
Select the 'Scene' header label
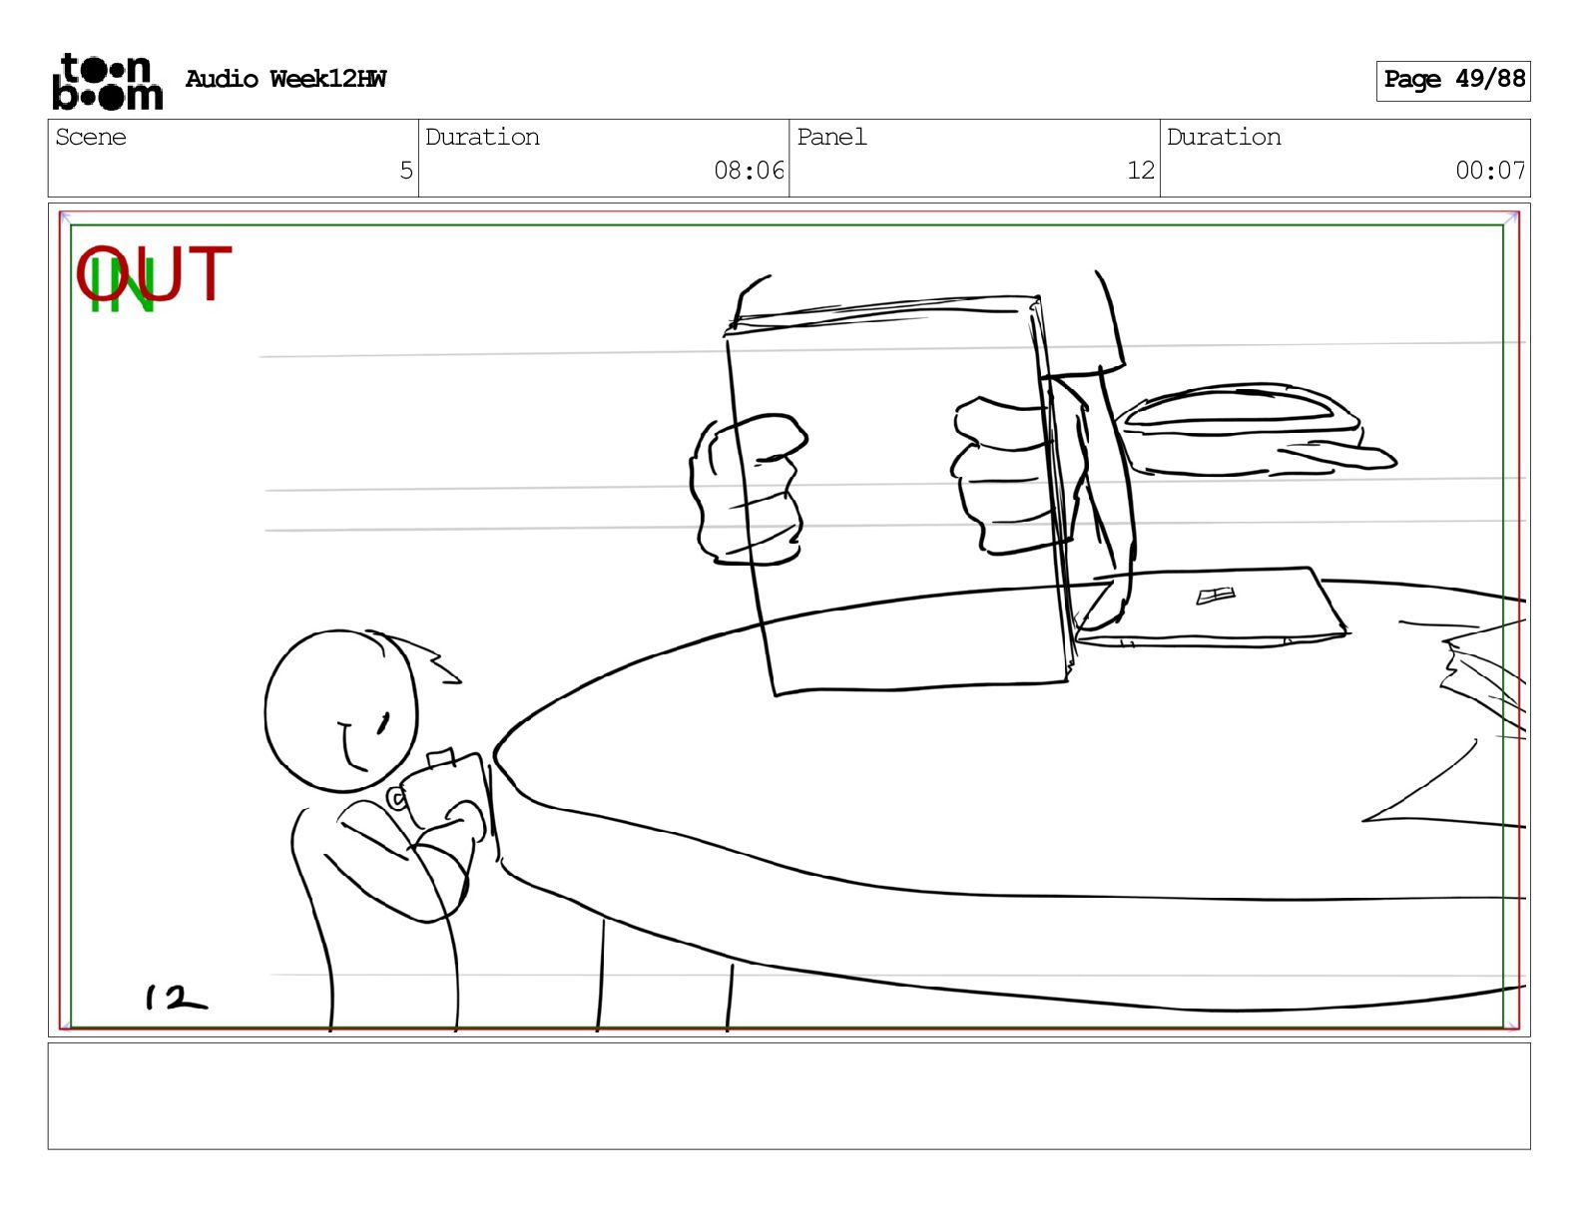tap(91, 137)
